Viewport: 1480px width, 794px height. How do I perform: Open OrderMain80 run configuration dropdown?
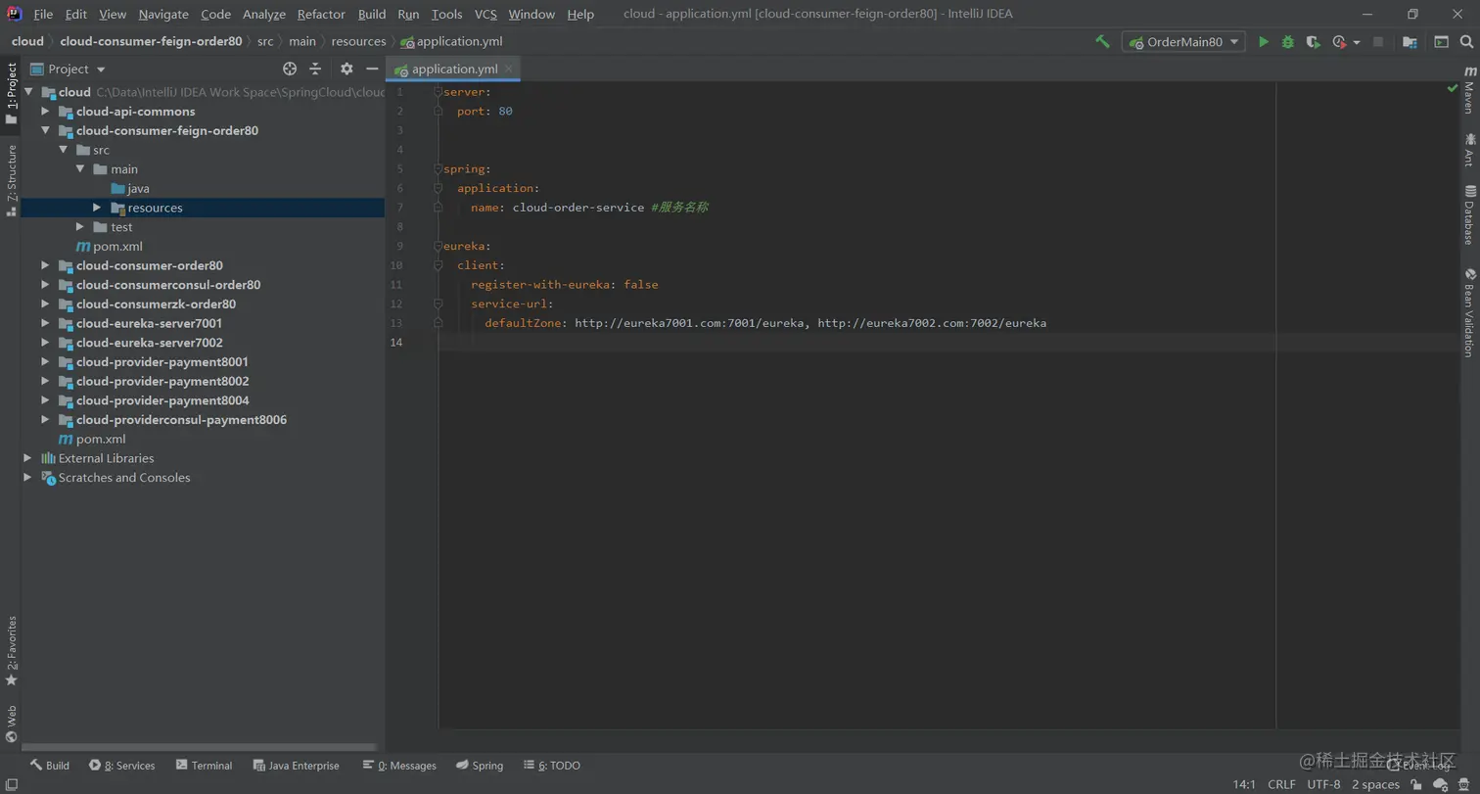1183,42
